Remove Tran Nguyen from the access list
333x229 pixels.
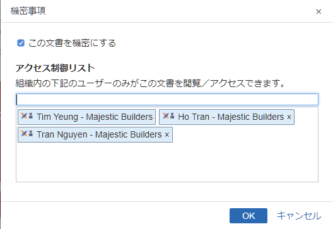[x=167, y=134]
